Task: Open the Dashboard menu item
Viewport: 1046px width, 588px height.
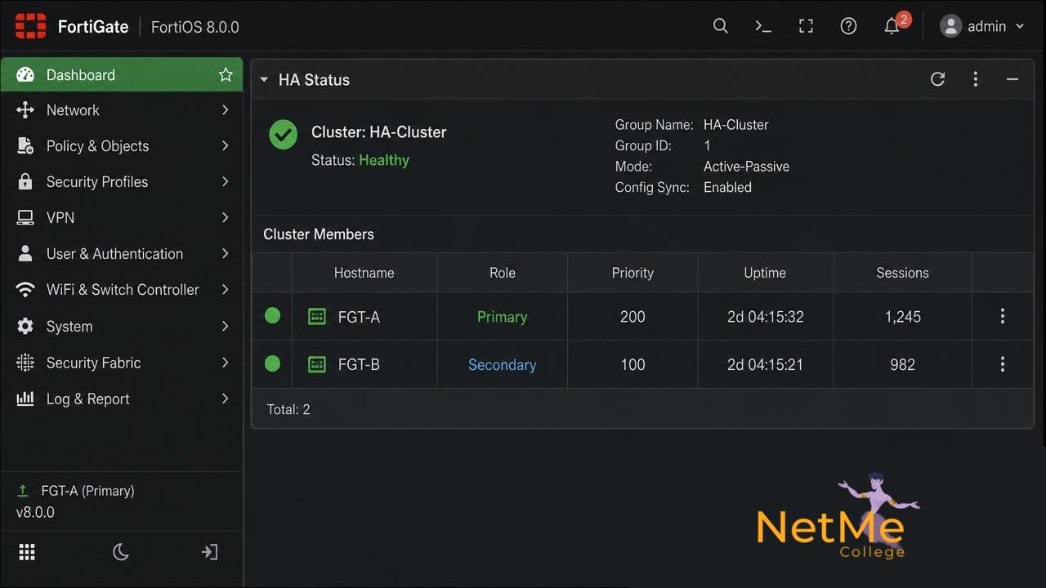Action: [122, 75]
